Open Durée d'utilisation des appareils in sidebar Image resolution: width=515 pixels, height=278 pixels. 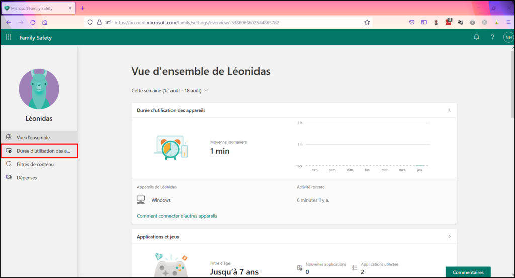click(39, 151)
